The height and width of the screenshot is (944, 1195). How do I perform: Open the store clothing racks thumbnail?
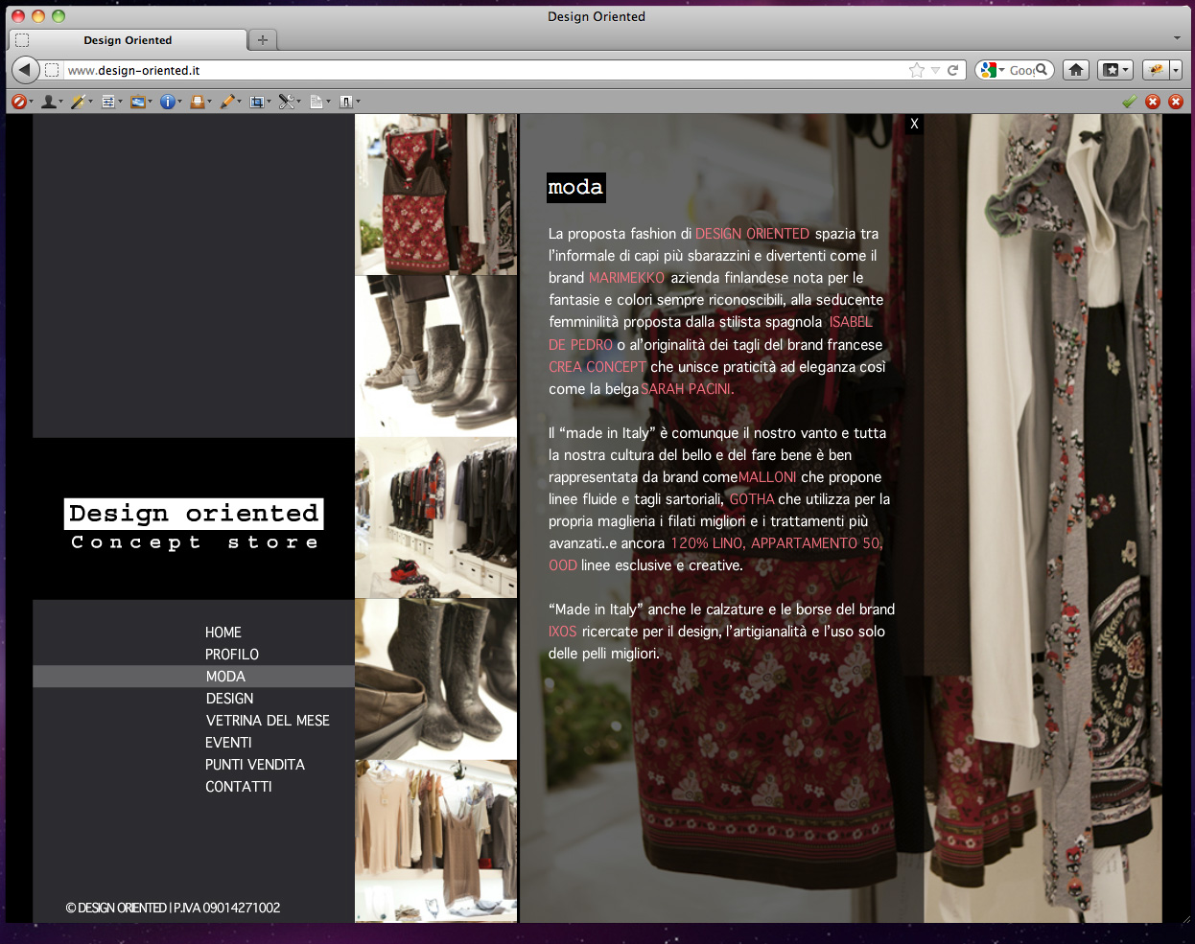click(x=436, y=518)
